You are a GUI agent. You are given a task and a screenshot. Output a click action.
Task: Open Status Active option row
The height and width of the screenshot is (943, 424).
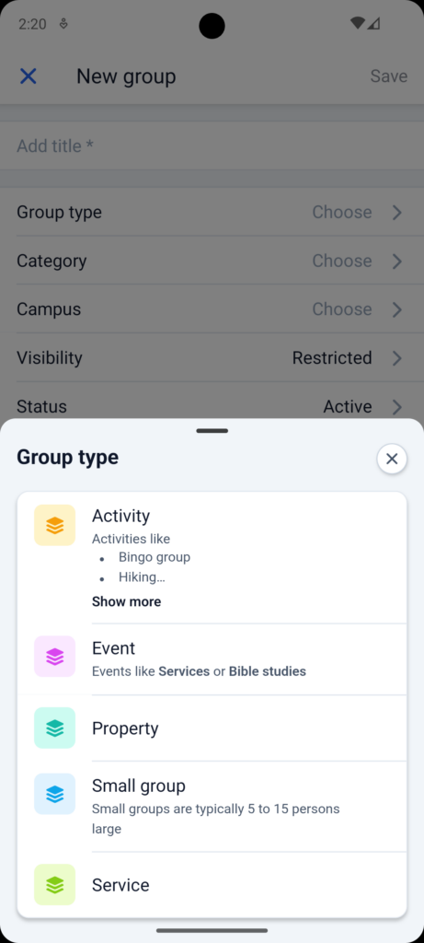pyautogui.click(x=212, y=406)
